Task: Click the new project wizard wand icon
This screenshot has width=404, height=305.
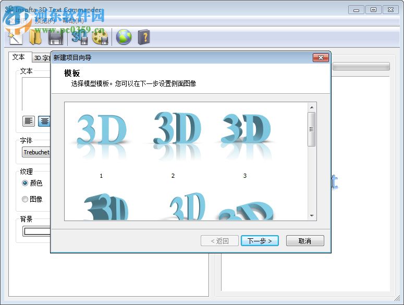Action: coord(15,38)
